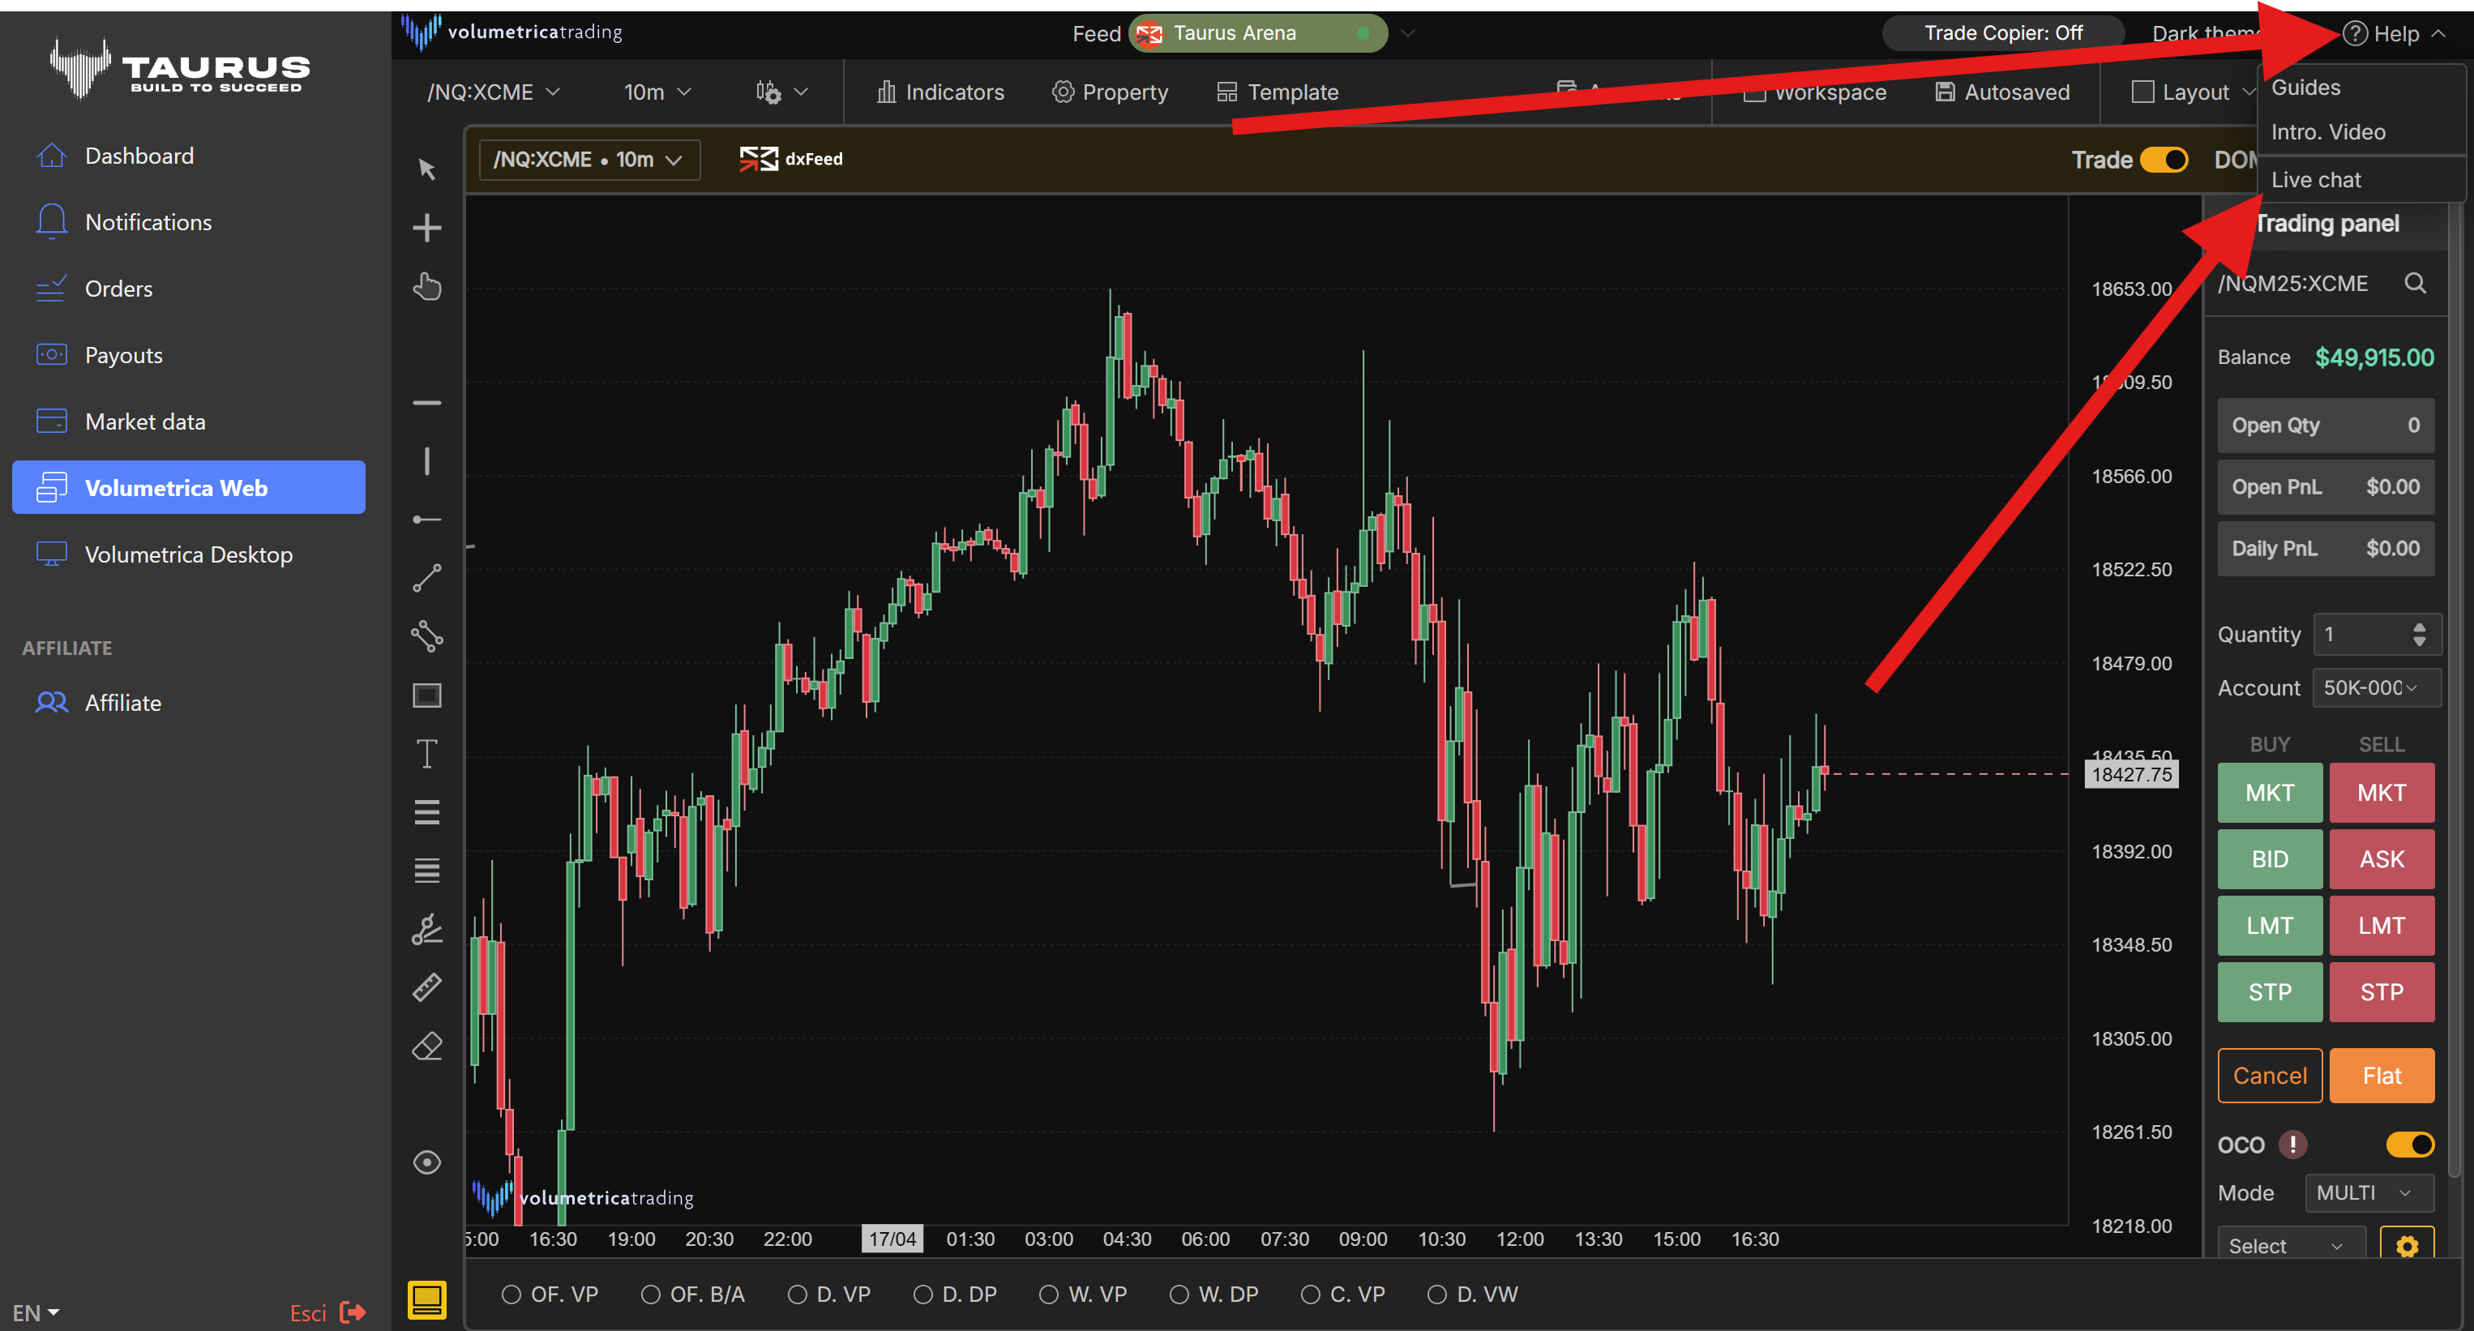This screenshot has width=2474, height=1331.
Task: Select the crosshair cursor tool
Action: [426, 228]
